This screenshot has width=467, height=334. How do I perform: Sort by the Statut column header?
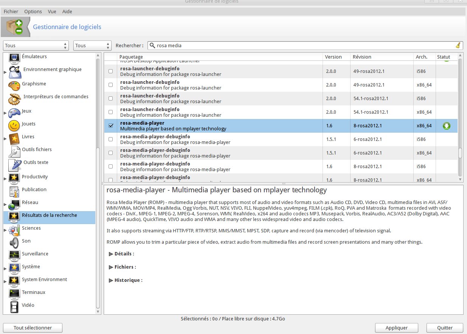pos(446,57)
